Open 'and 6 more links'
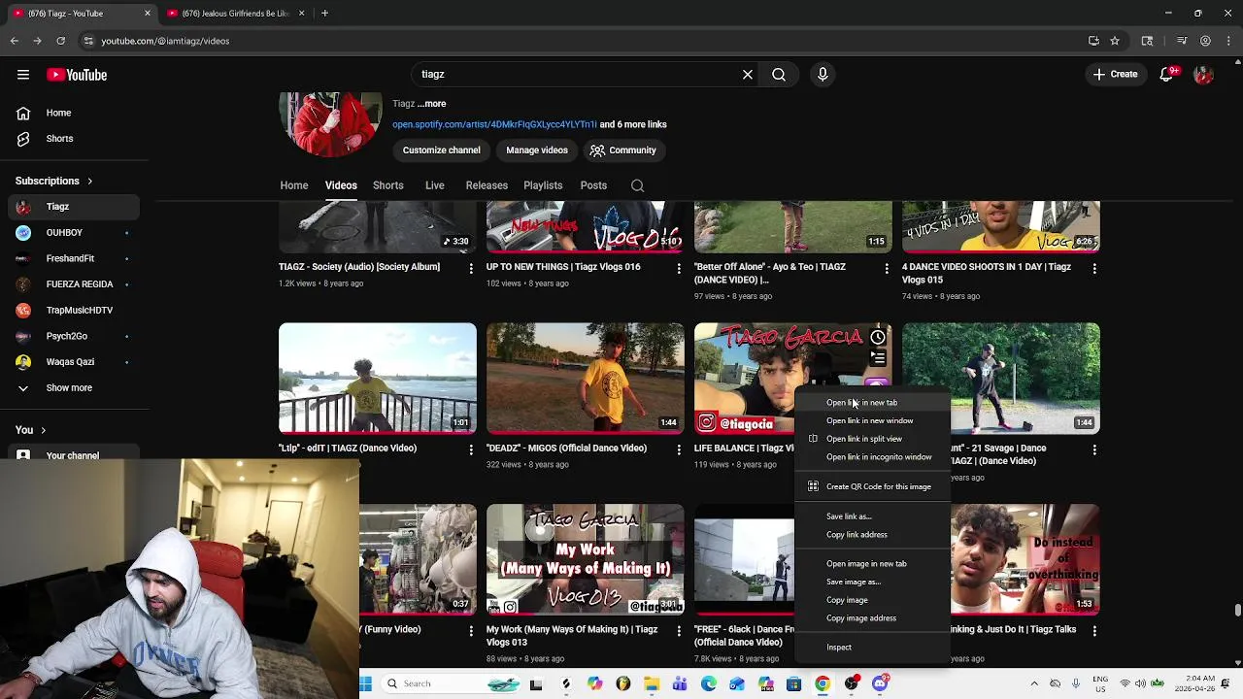The image size is (1243, 699). tap(633, 125)
